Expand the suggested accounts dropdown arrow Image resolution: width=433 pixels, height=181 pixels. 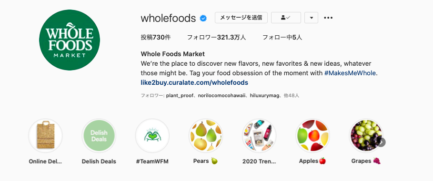[311, 18]
